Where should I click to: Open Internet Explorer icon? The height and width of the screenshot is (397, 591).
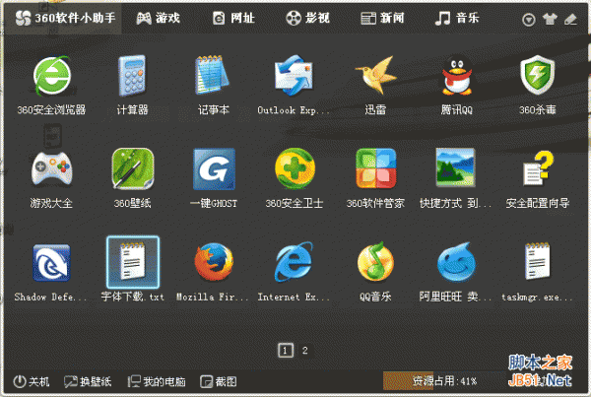coord(294,262)
